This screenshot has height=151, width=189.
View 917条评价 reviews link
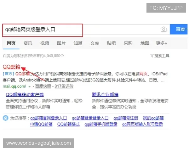click(x=64, y=86)
